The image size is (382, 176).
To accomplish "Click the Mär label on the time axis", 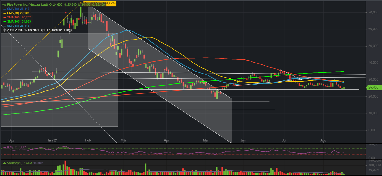I will coord(123,140).
